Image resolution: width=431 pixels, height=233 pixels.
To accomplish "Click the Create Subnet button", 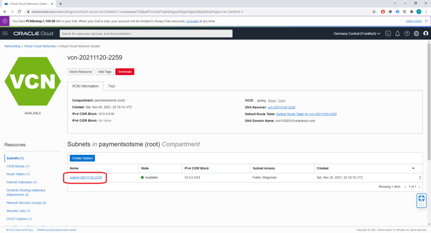I will [82, 158].
